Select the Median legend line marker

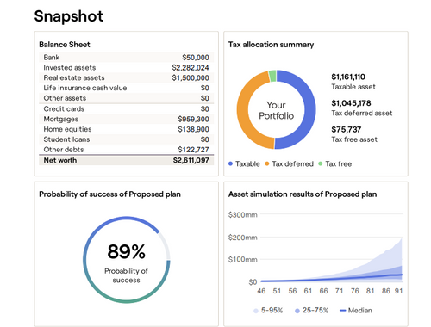click(342, 311)
